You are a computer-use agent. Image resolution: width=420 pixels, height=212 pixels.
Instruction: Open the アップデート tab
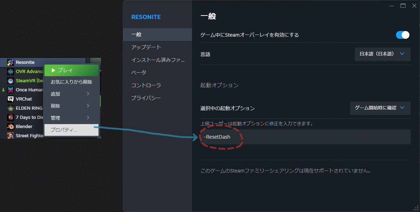[157, 47]
